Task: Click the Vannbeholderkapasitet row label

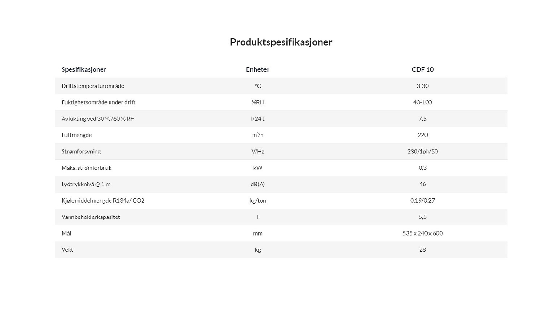Action: point(91,217)
